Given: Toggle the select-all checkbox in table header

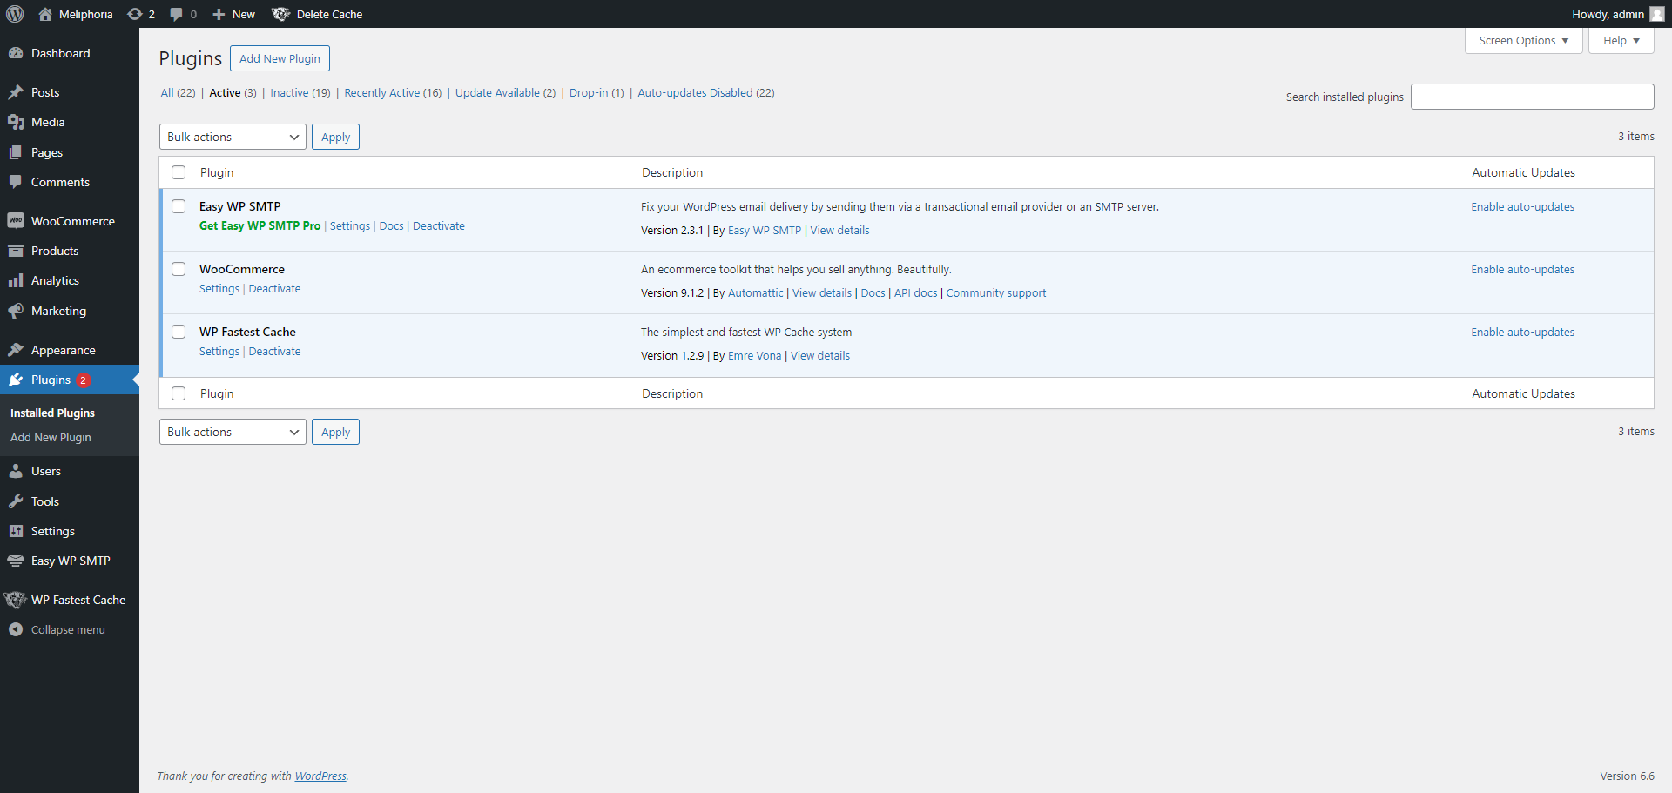Looking at the screenshot, I should coord(179,172).
